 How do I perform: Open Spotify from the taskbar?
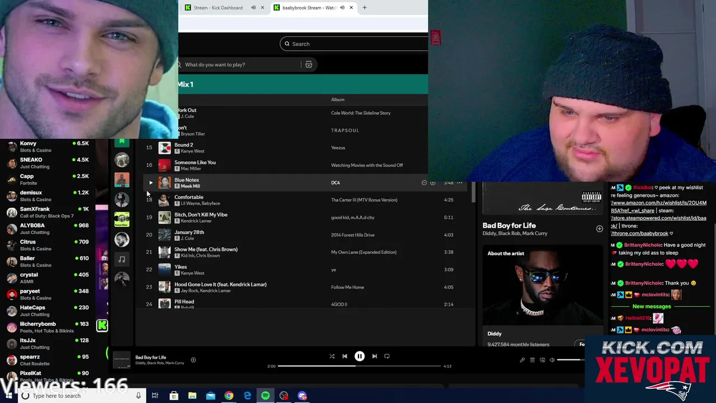tap(266, 396)
